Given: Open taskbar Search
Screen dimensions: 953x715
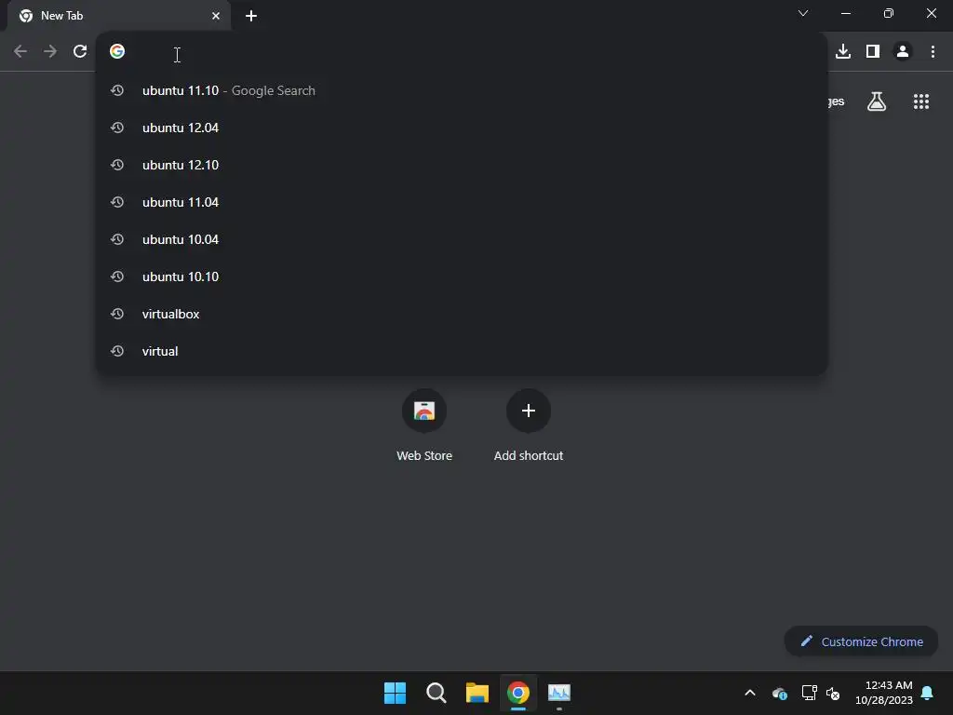Looking at the screenshot, I should [436, 693].
